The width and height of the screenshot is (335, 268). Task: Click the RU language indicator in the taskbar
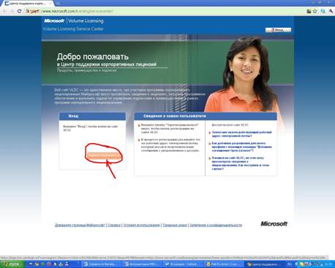coord(290,264)
